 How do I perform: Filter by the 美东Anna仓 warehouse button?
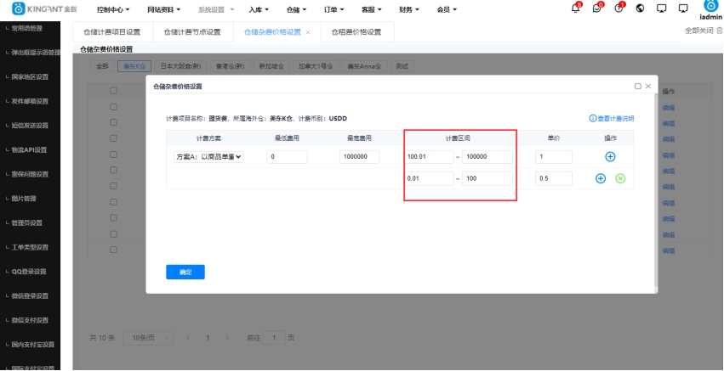[x=364, y=66]
